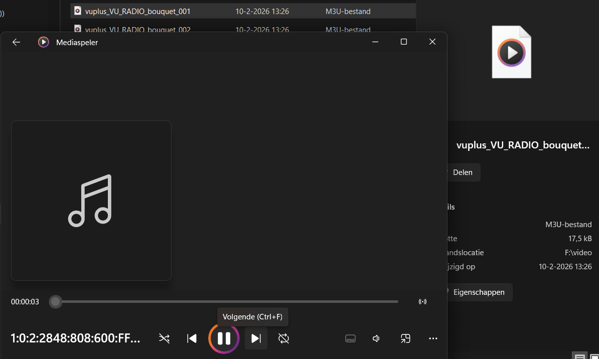Screen dimensions: 599x359
Task: Pause the current radio stream
Action: pos(224,338)
